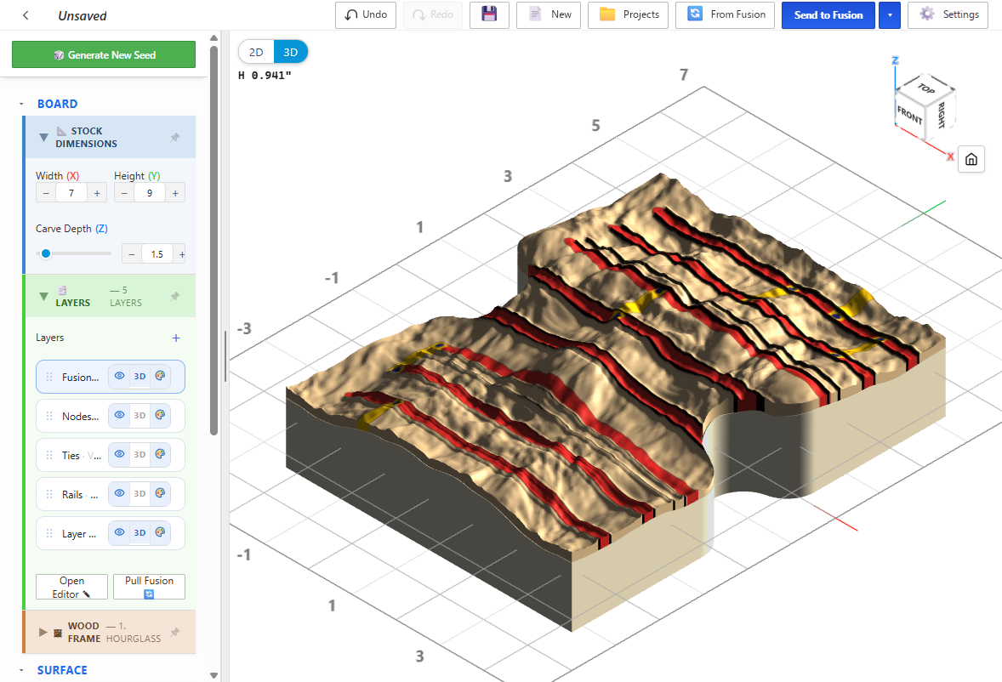This screenshot has width=1002, height=682.
Task: Open the Settings menu
Action: click(x=948, y=14)
